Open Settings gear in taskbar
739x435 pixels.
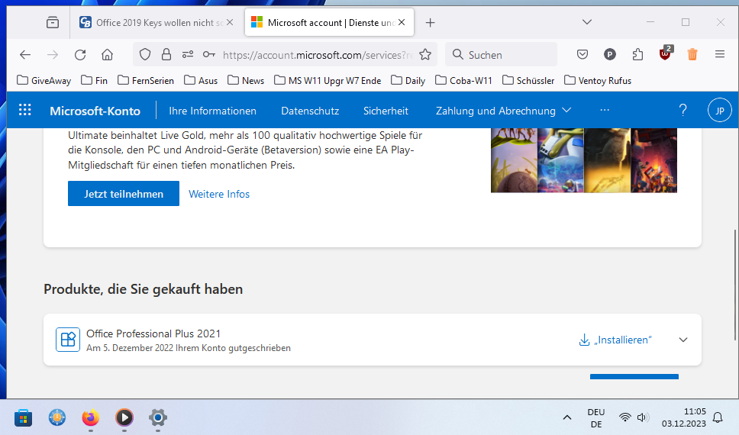click(x=158, y=417)
